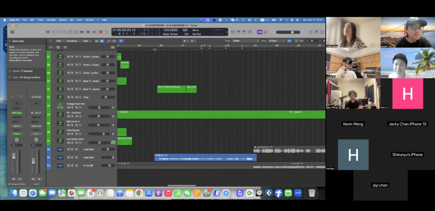Image resolution: width=435 pixels, height=211 pixels.
Task: Mute the PD - Euphoric track
Action: point(68,116)
